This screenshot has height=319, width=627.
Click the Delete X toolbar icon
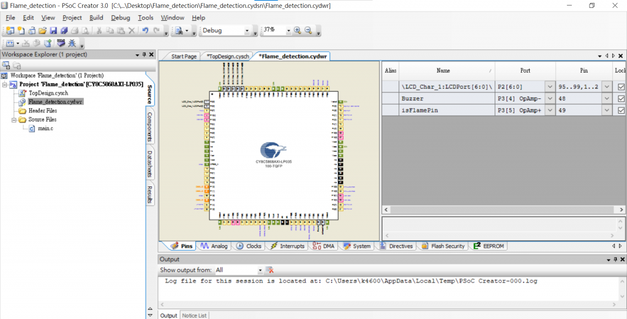point(132,31)
